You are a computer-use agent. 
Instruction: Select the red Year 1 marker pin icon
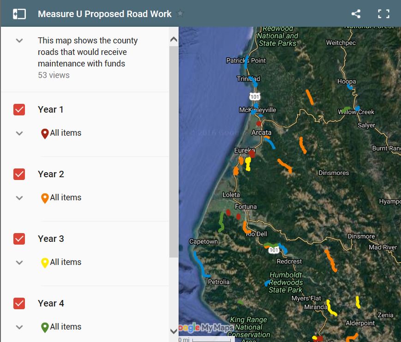(x=45, y=133)
